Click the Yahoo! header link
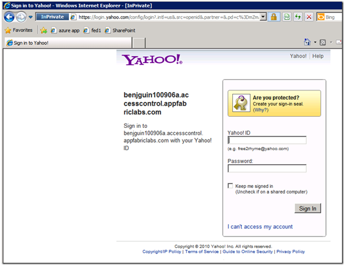Image resolution: width=345 pixels, height=265 pixels. pos(298,56)
